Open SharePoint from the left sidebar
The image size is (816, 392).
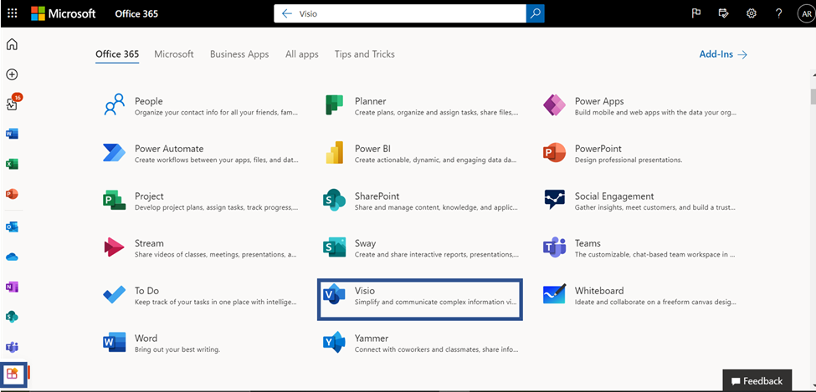tap(12, 317)
